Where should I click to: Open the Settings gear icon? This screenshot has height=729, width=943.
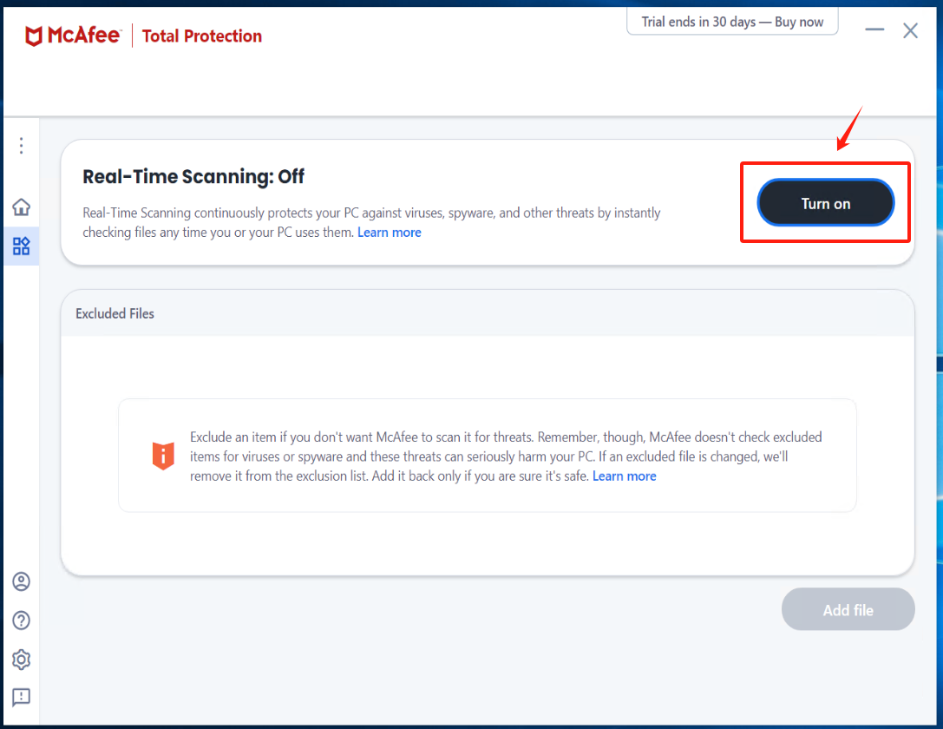tap(21, 660)
